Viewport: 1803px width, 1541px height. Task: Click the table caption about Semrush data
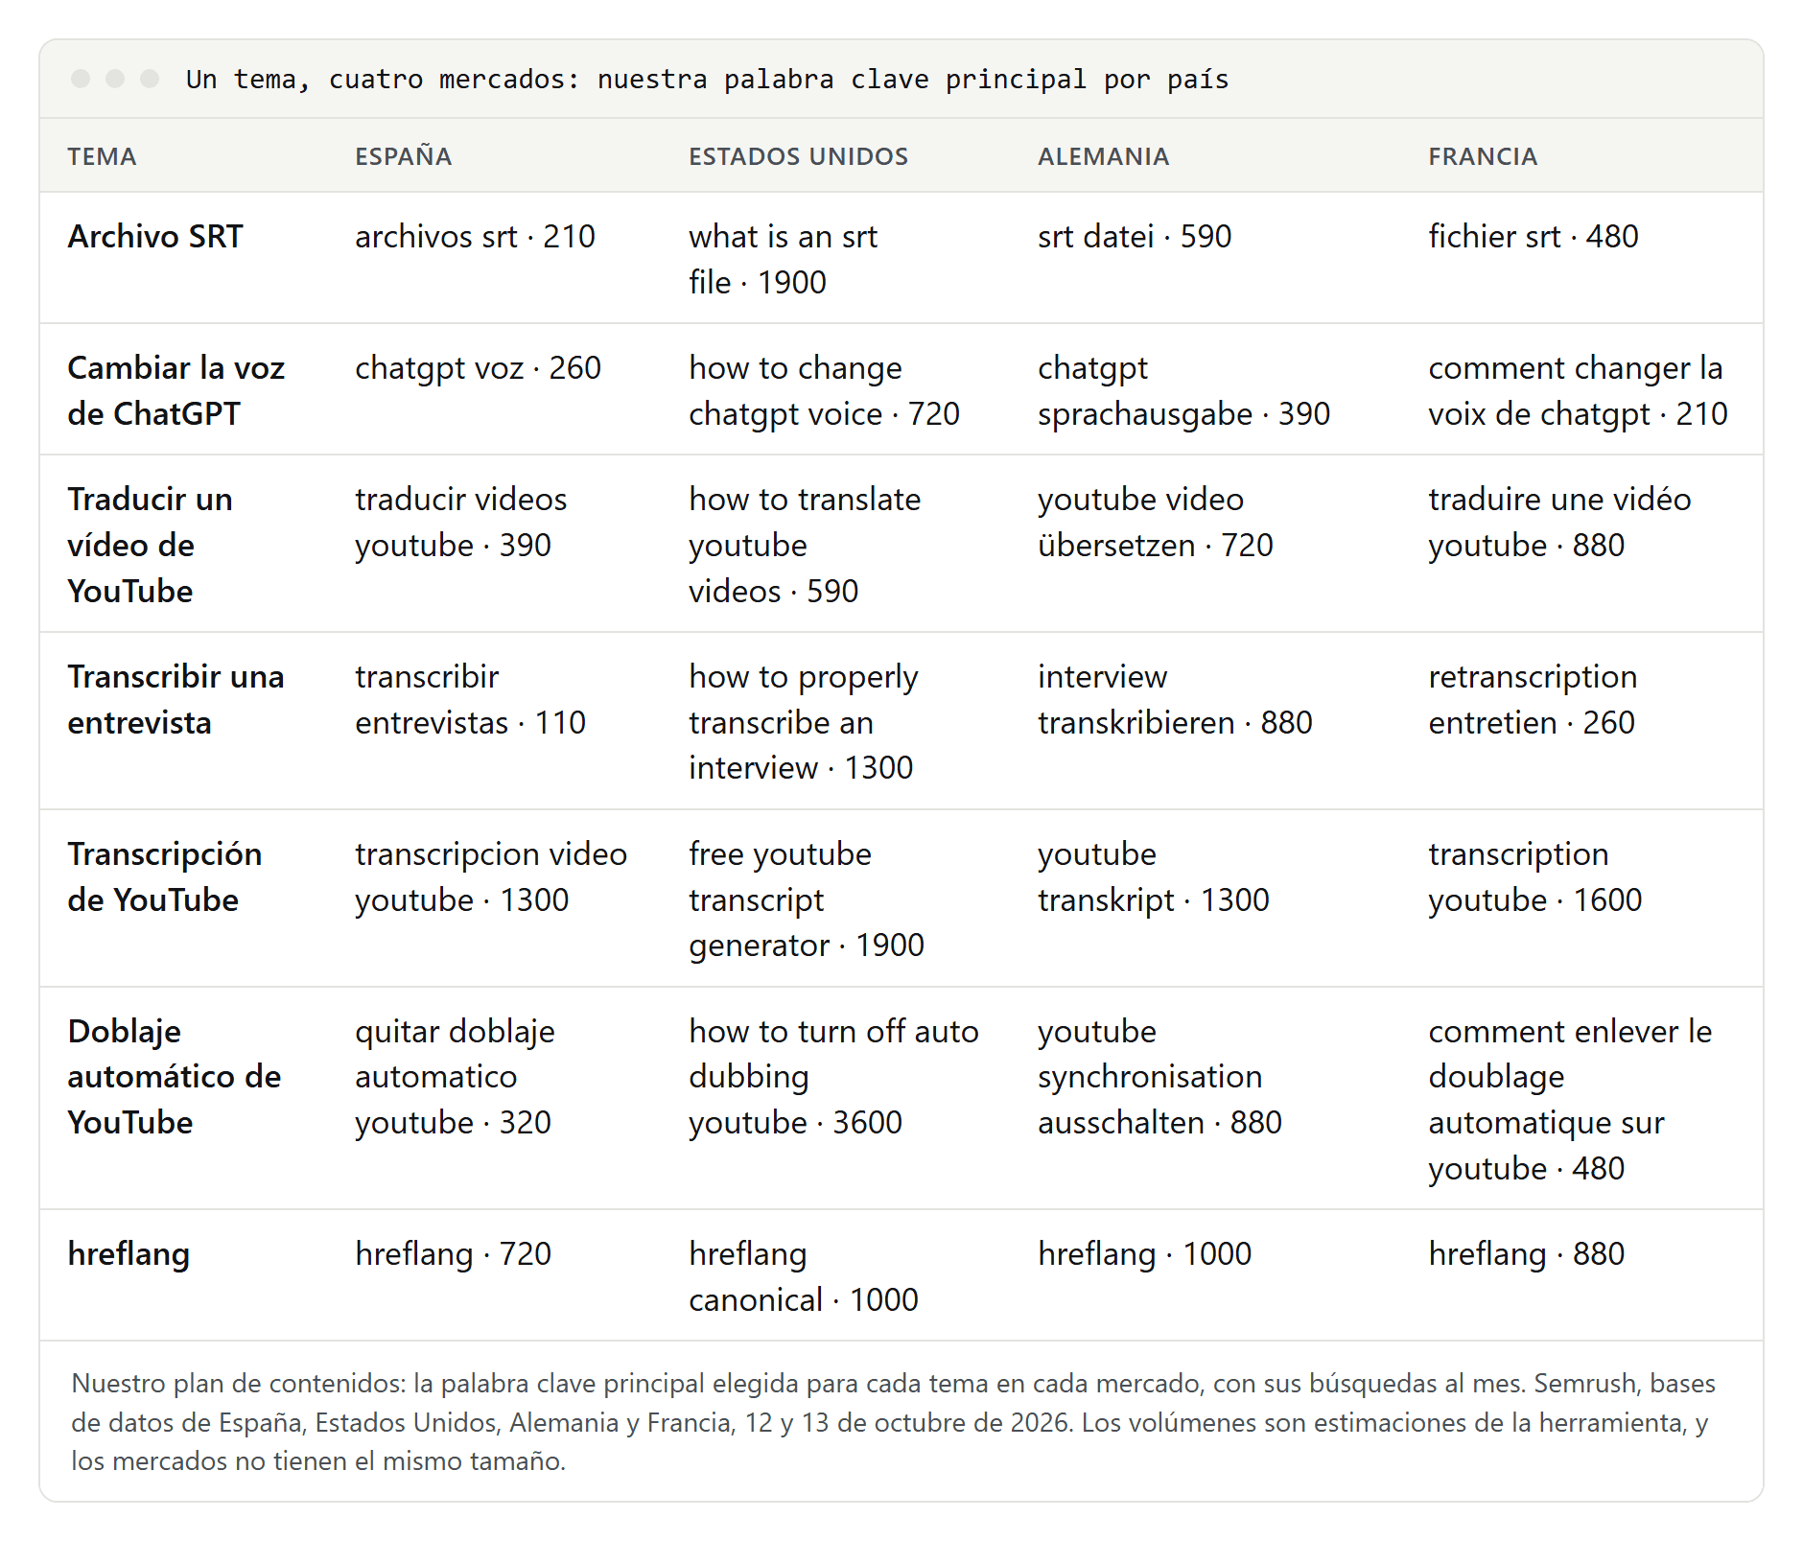coord(894,1422)
